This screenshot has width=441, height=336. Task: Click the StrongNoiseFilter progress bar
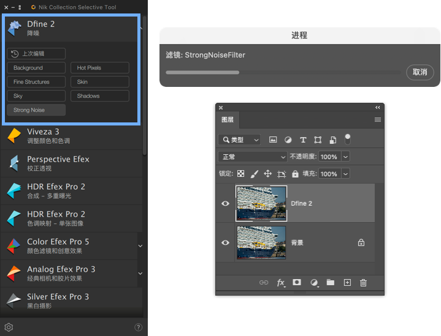coord(283,72)
